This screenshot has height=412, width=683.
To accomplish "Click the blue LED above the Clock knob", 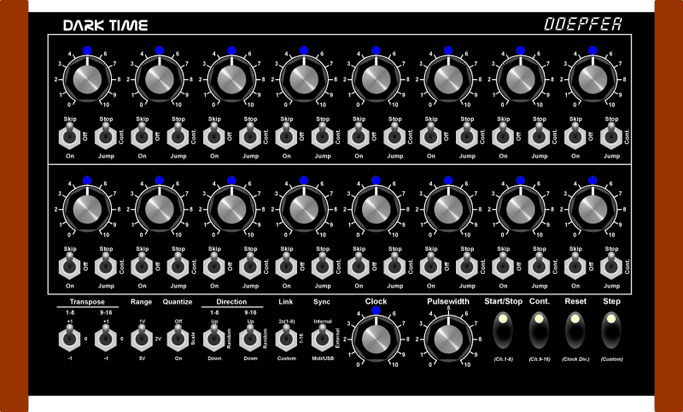I will point(376,310).
